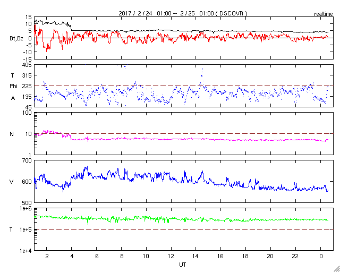Click the '14' hour label on time axis
This screenshot has height=272, width=340.
coord(196,257)
